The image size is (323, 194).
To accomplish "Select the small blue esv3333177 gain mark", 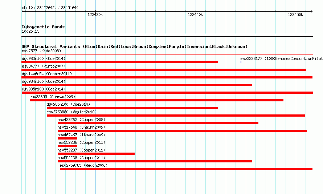I will coord(241,62).
